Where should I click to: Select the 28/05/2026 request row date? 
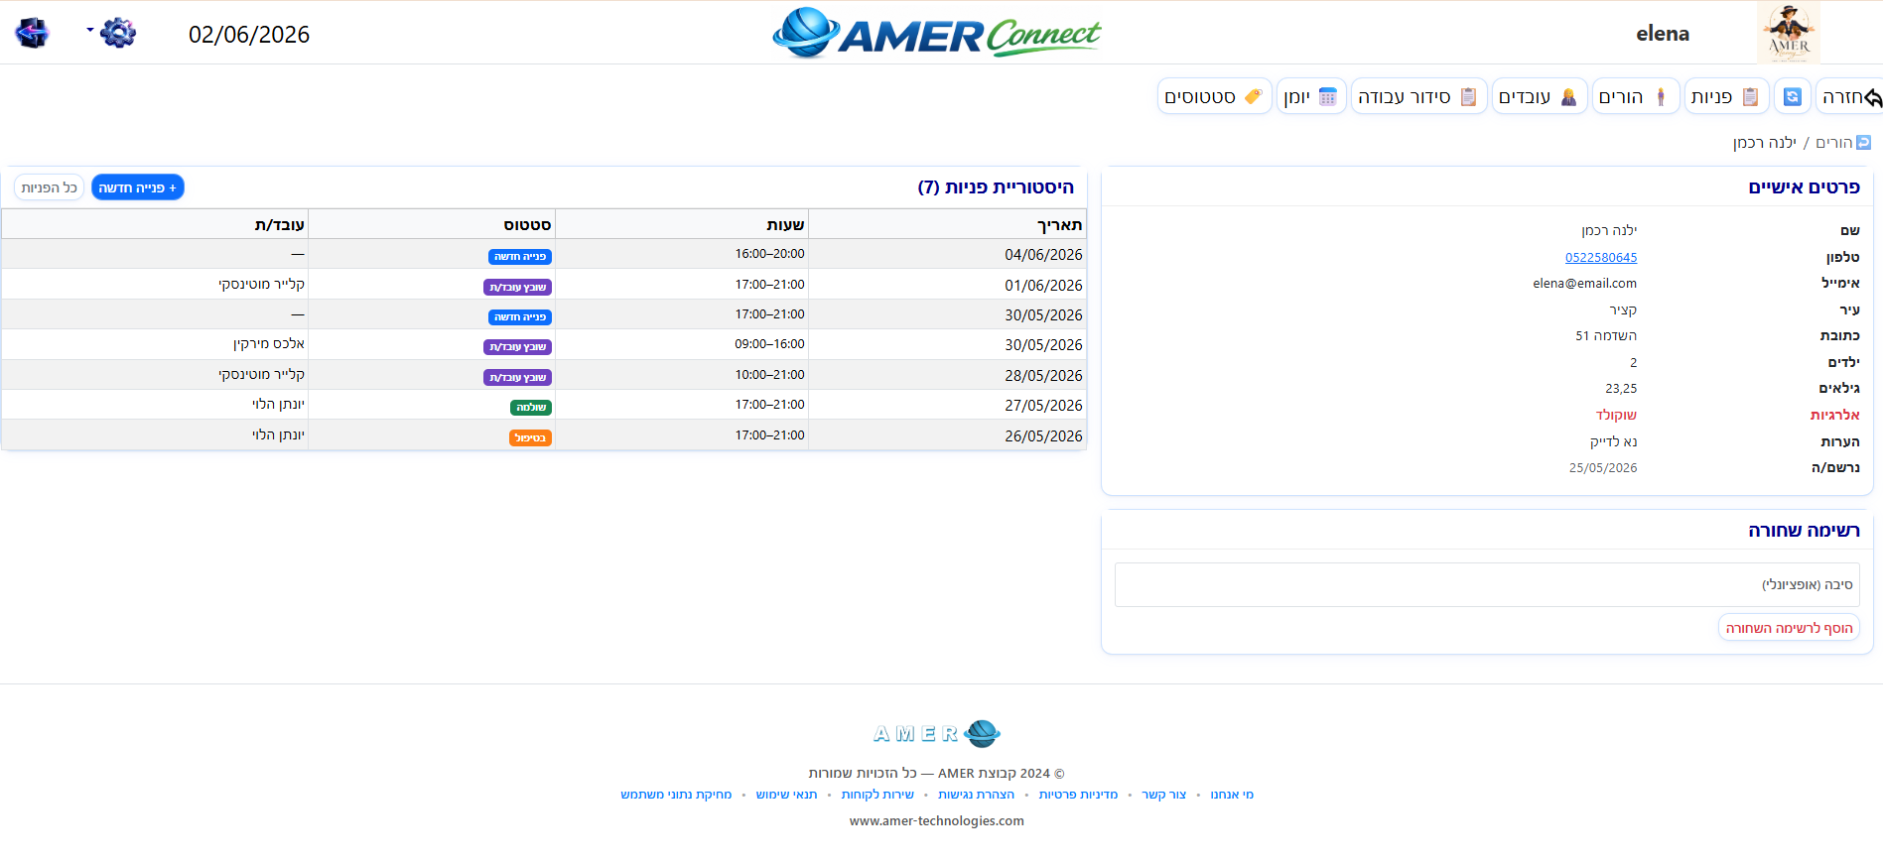[x=1043, y=376]
